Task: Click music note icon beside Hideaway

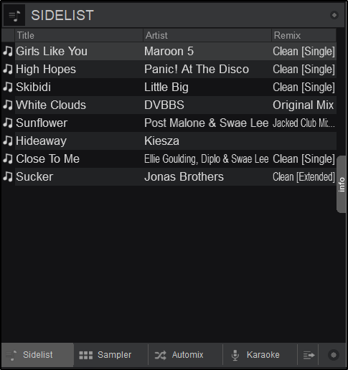Action: tap(8, 141)
